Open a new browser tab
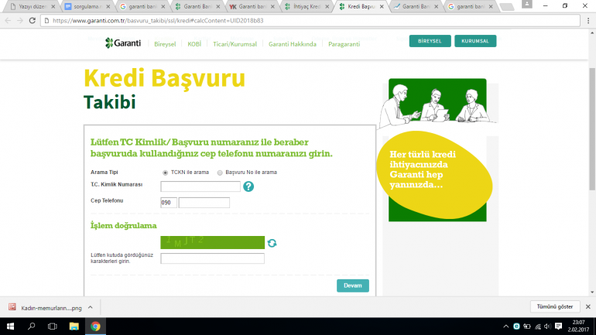This screenshot has height=335, width=596. 507,7
